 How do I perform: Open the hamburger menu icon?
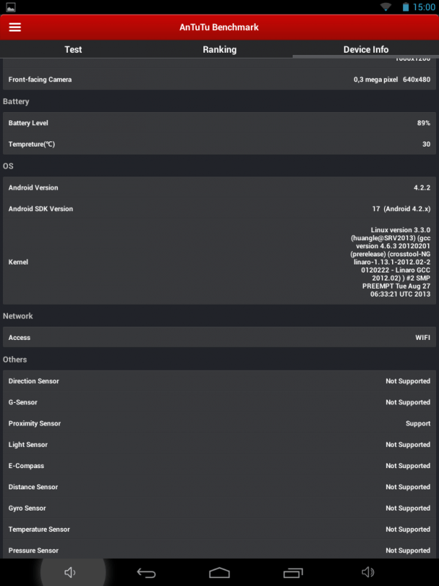coord(15,27)
